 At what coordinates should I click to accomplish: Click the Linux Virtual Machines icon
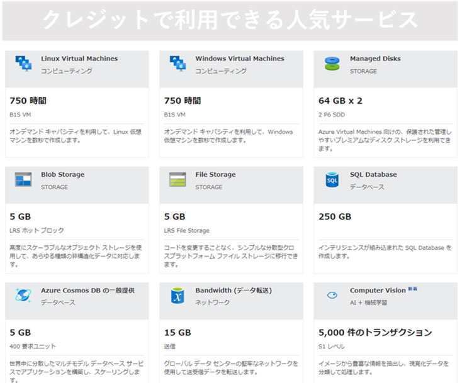[23, 64]
